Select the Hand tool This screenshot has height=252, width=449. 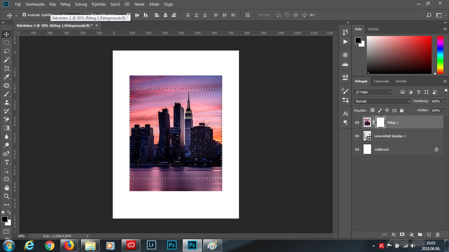(x=7, y=188)
